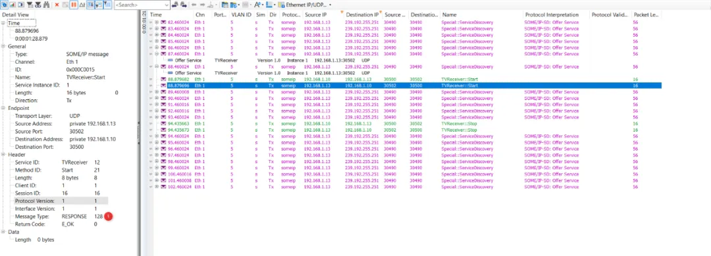Click the VLAN ID column header

point(241,15)
